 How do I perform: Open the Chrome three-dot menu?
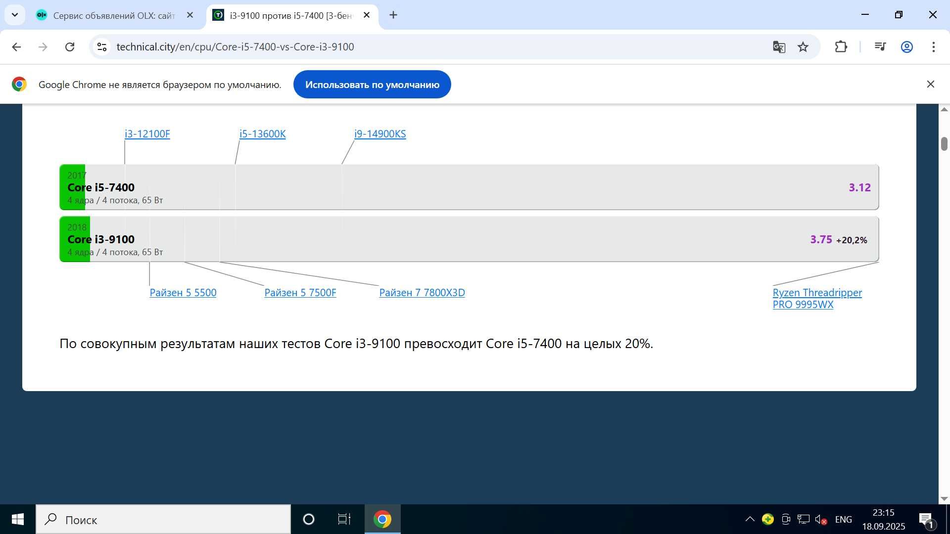(x=934, y=47)
